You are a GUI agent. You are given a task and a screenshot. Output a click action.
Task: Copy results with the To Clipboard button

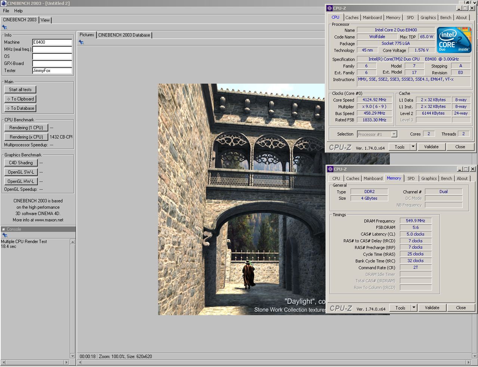[20, 99]
